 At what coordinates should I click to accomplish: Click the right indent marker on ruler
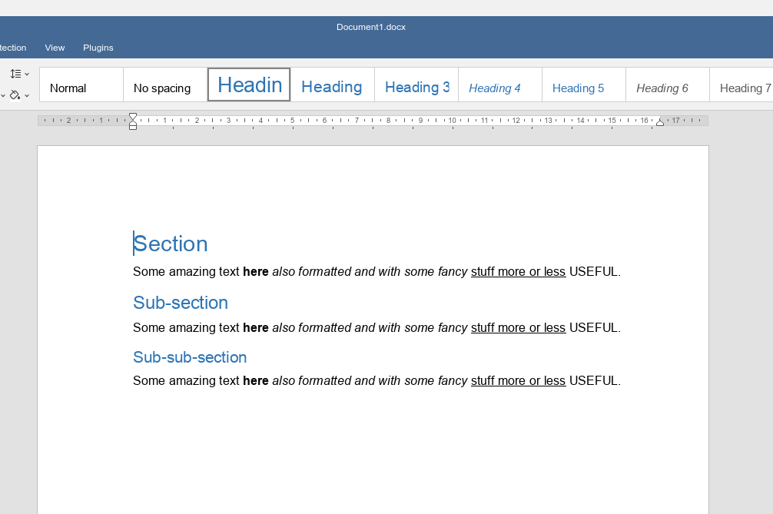659,122
